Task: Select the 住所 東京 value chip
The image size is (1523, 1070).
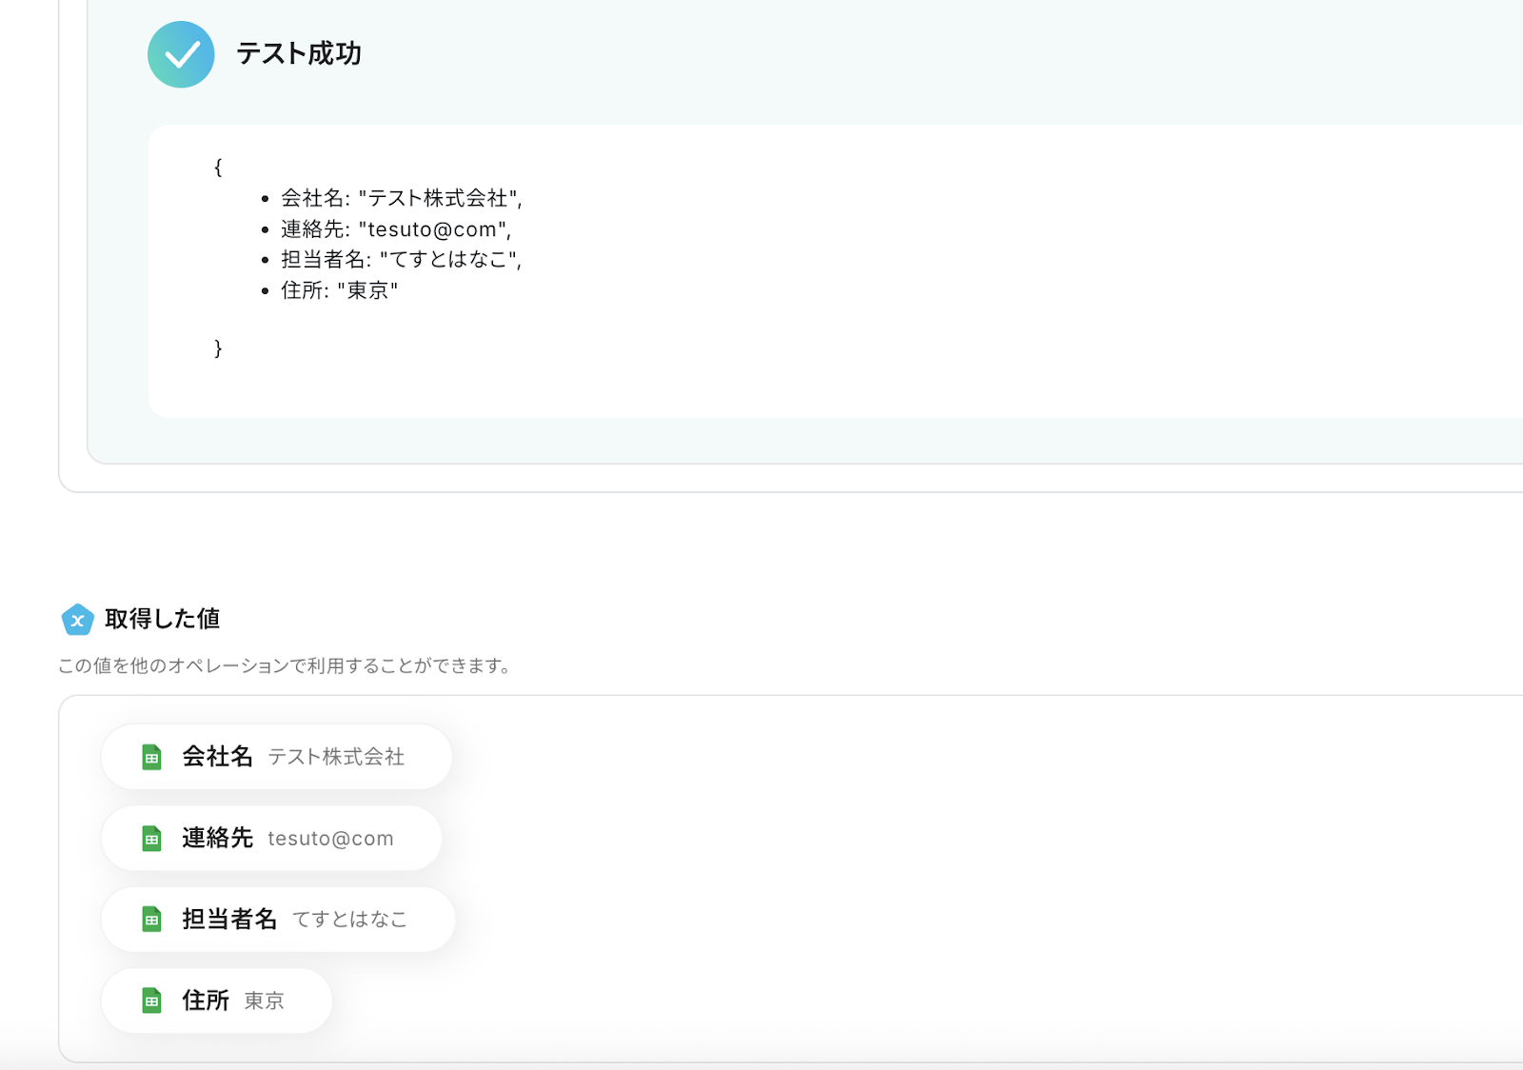Action: tap(217, 1001)
